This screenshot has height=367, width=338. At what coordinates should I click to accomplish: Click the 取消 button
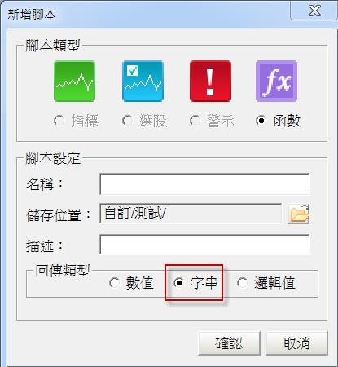(296, 343)
